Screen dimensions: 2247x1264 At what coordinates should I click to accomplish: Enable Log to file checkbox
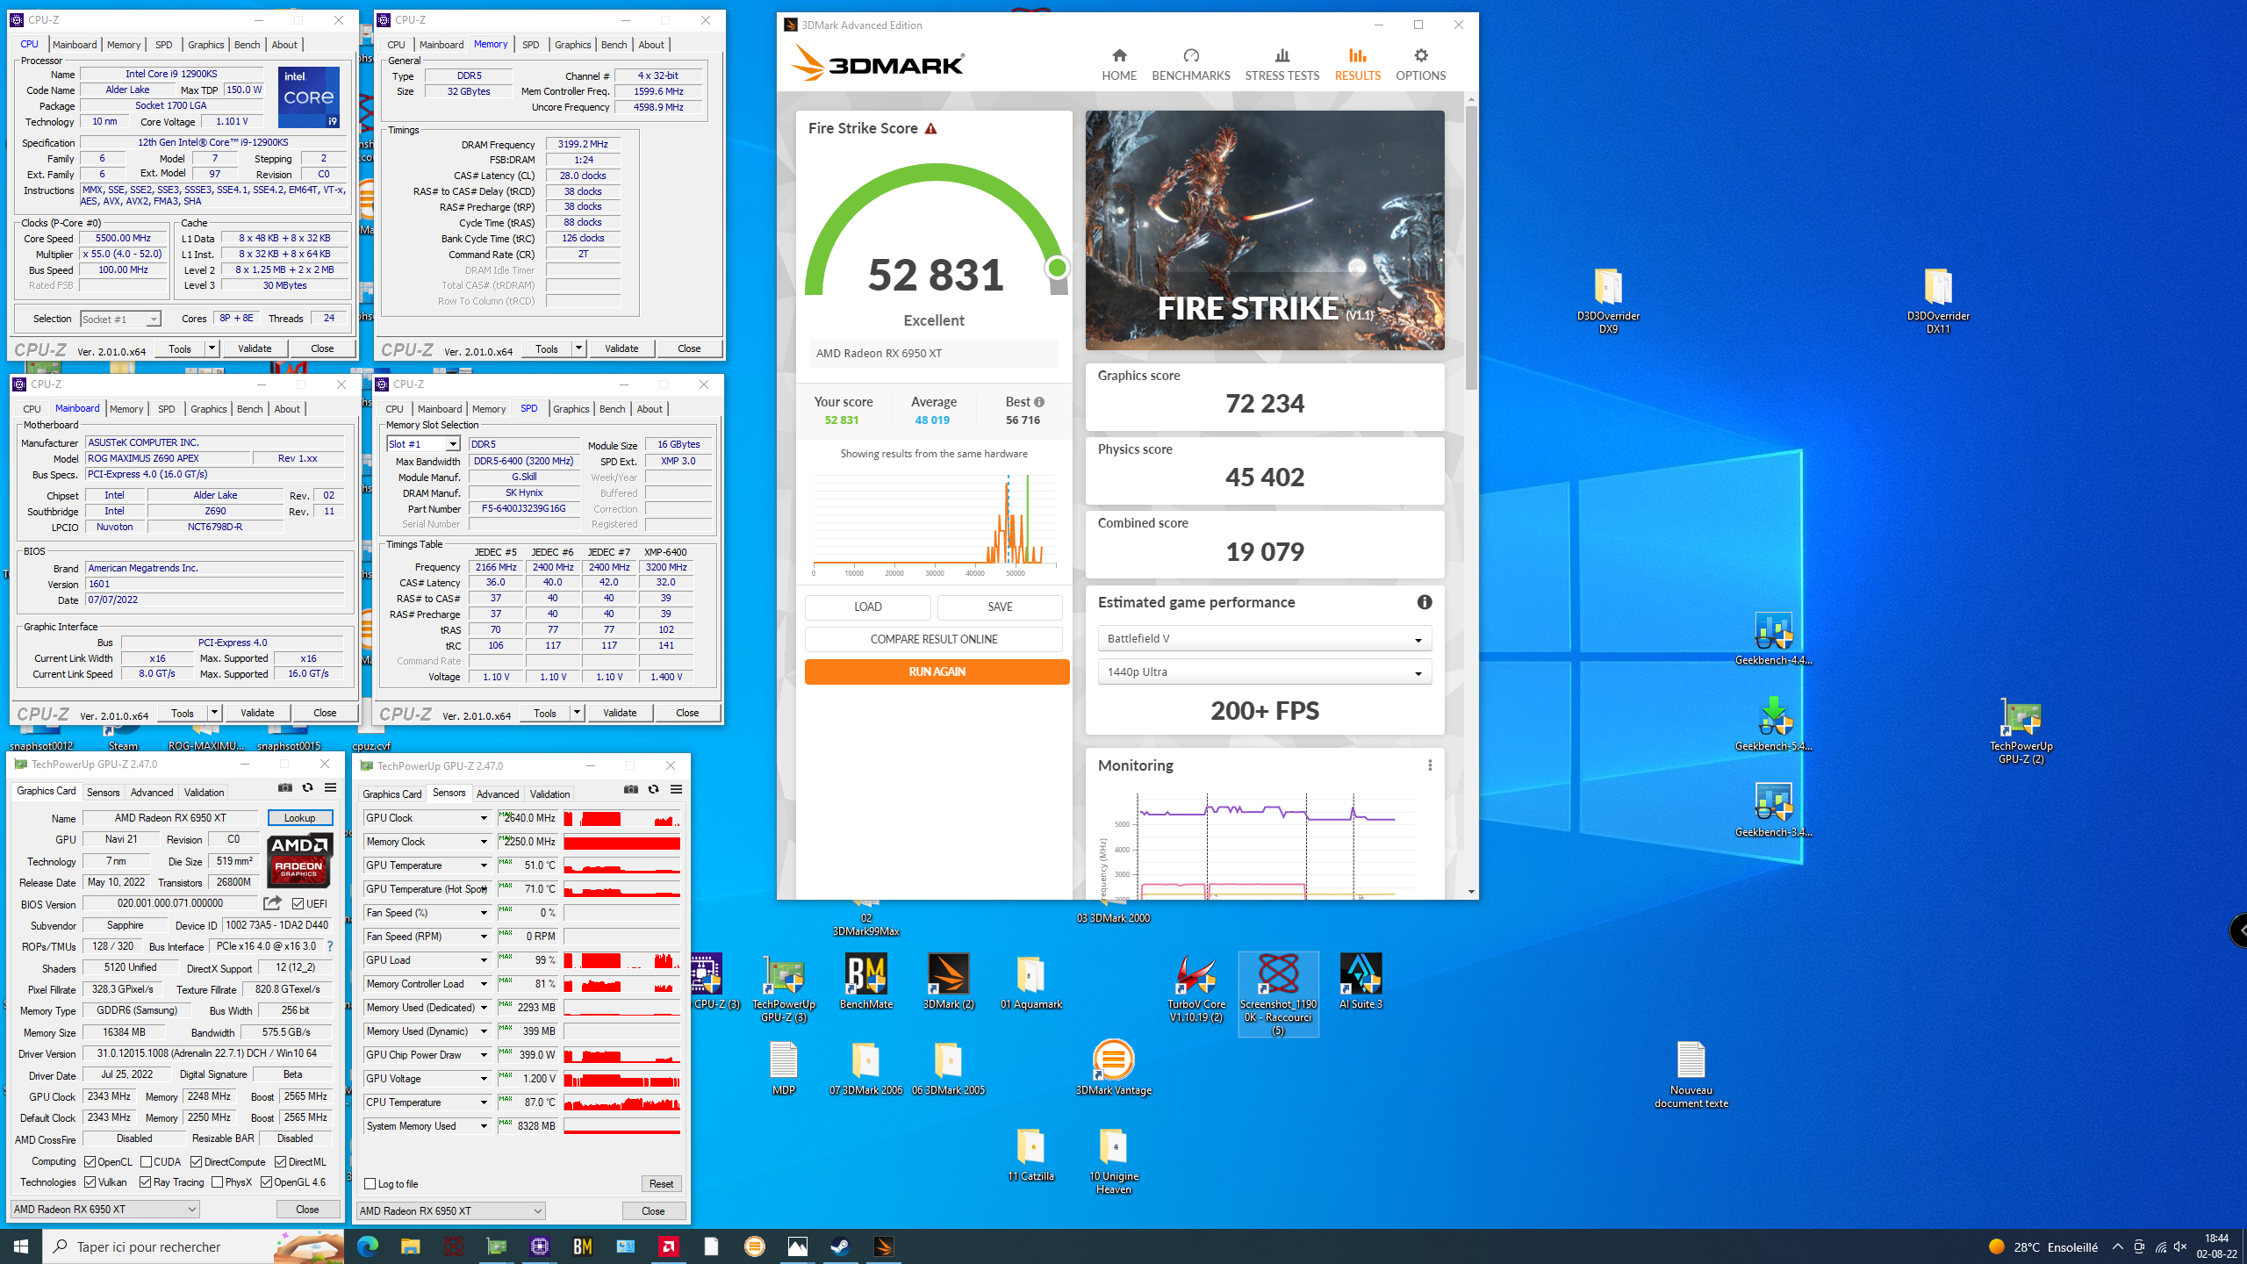[370, 1184]
